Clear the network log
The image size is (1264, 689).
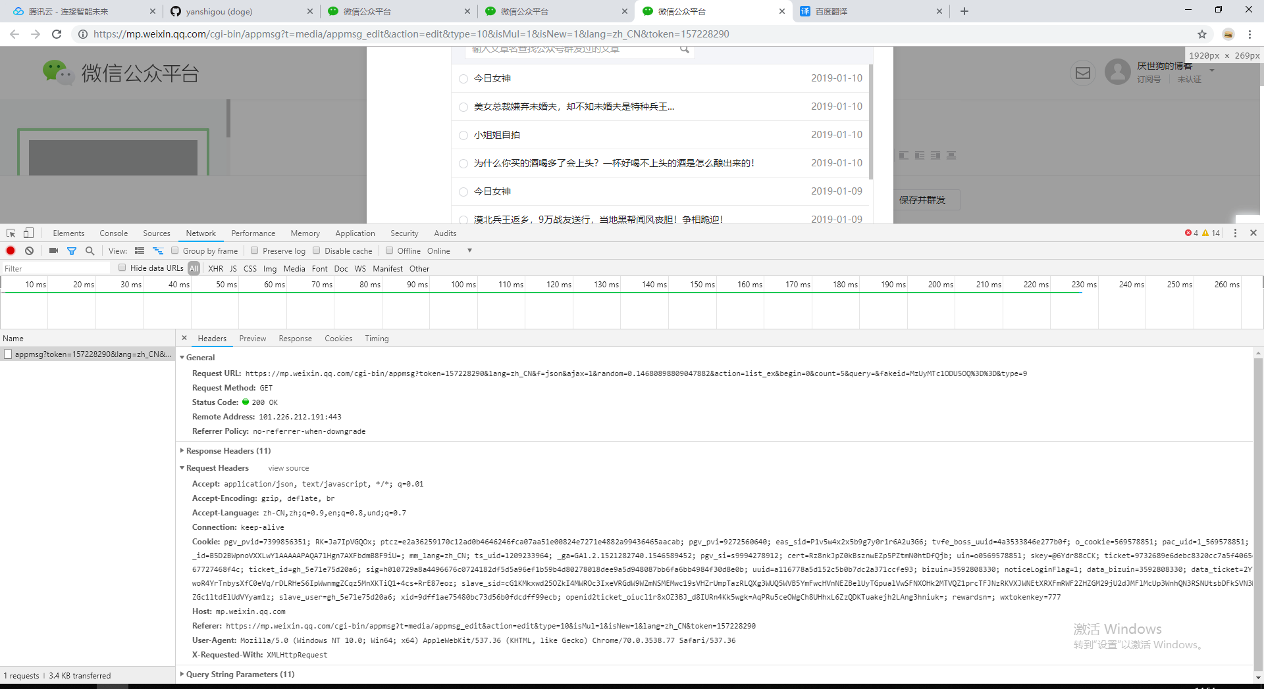click(30, 250)
